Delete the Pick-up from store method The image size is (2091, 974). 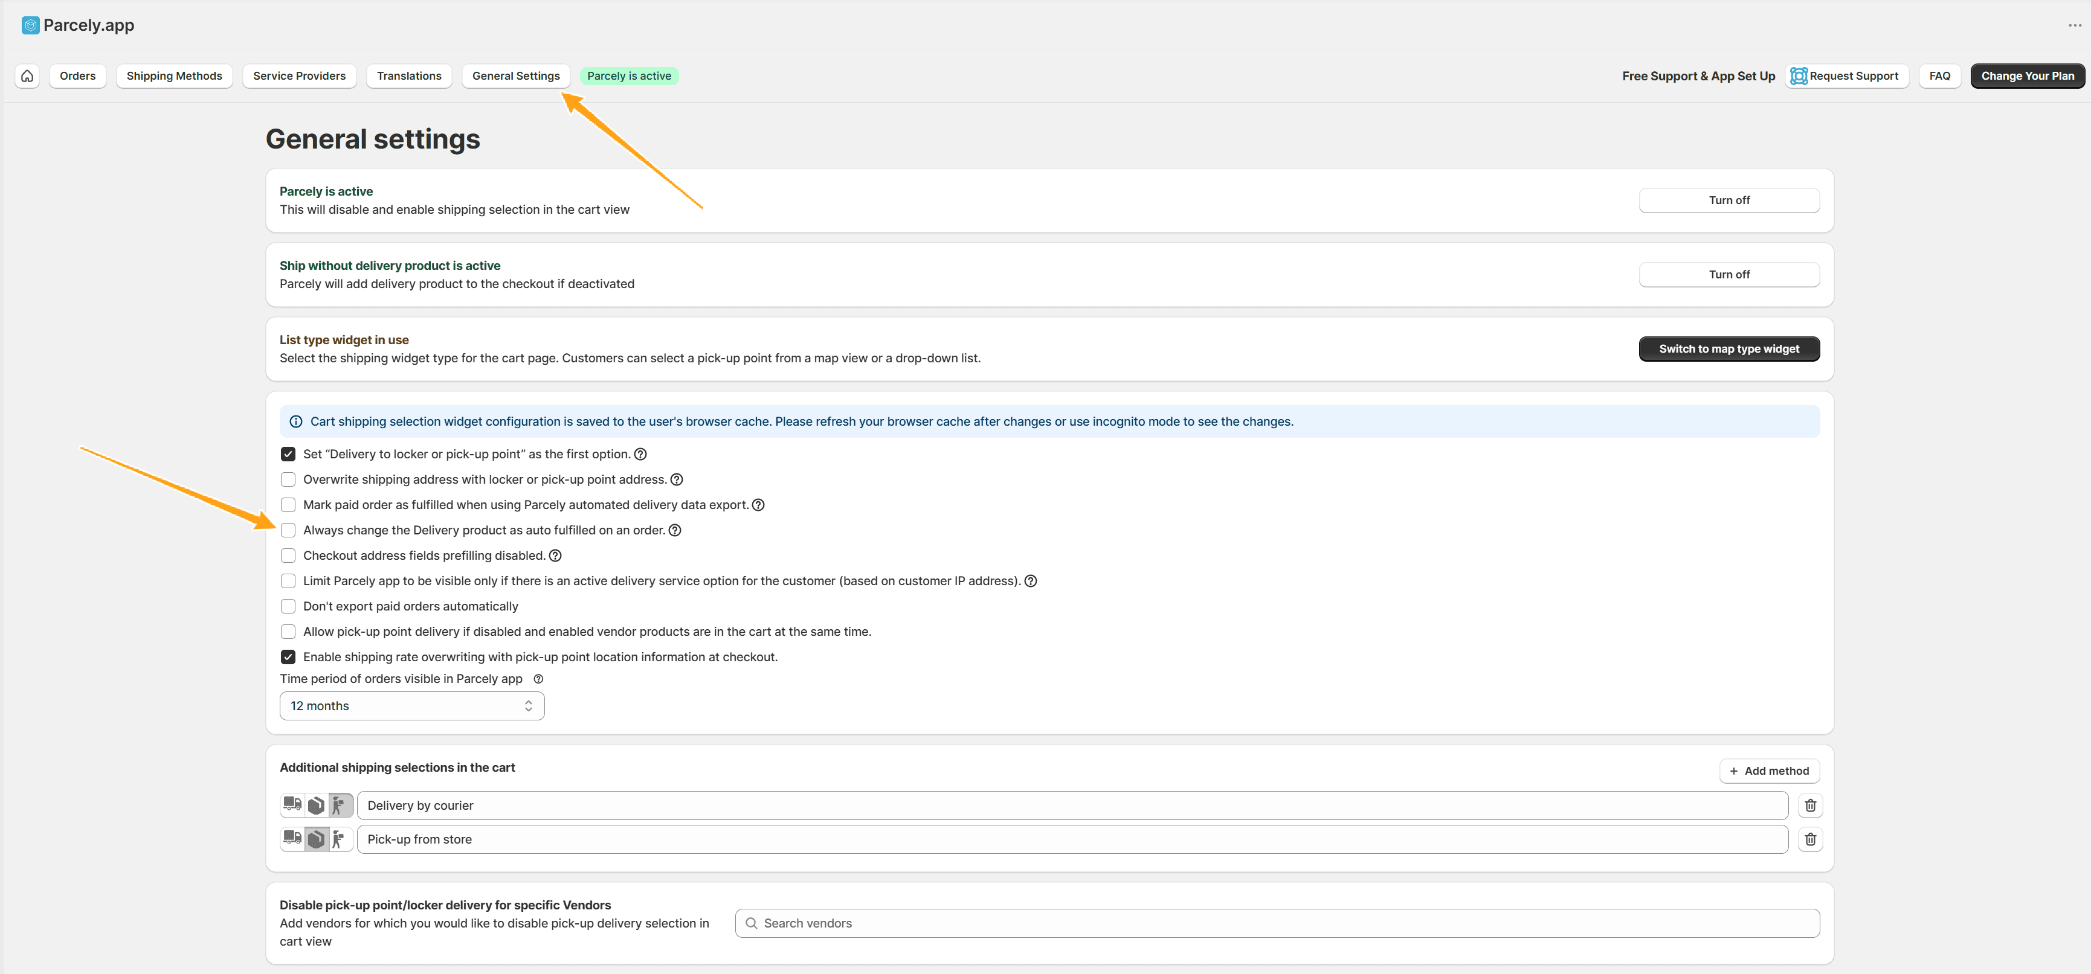1809,839
